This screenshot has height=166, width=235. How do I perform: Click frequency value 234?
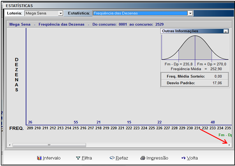tap(220, 128)
